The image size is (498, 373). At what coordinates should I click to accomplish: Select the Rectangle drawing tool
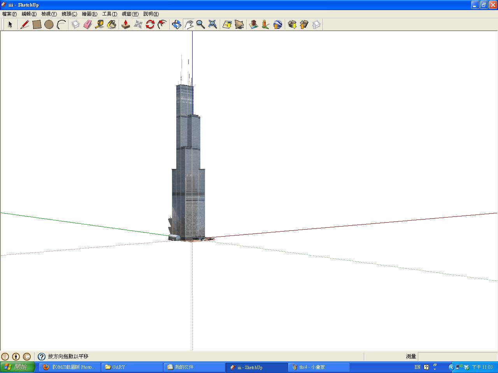click(x=37, y=24)
